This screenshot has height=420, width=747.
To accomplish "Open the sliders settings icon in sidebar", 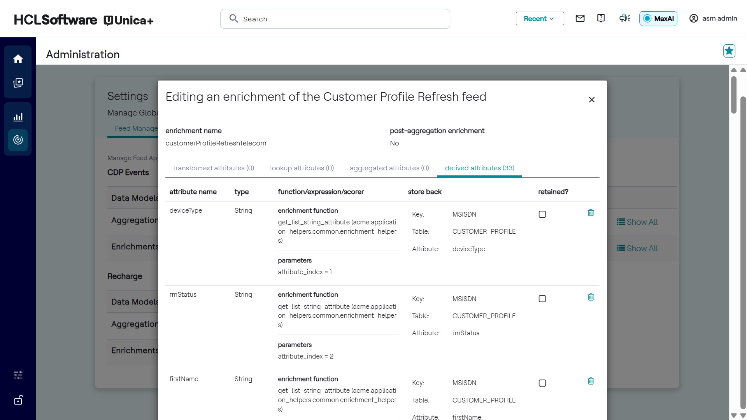I will click(18, 375).
